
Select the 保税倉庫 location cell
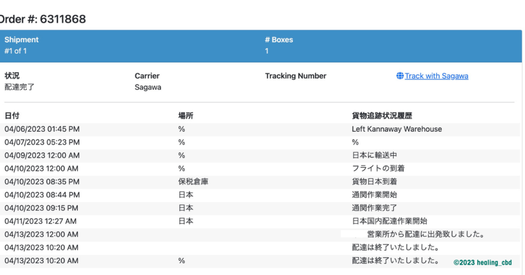point(193,181)
